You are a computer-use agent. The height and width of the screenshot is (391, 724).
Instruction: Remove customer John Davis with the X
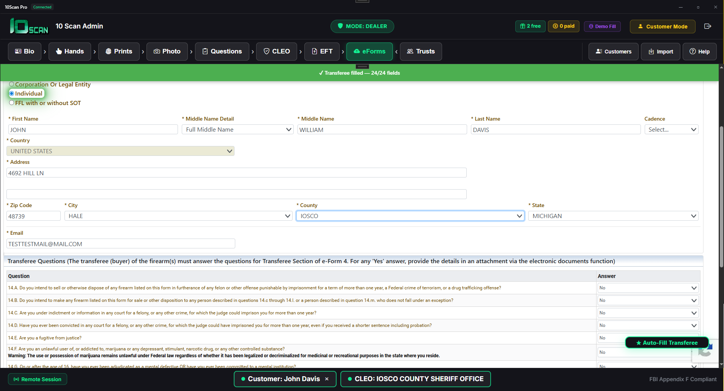point(327,379)
